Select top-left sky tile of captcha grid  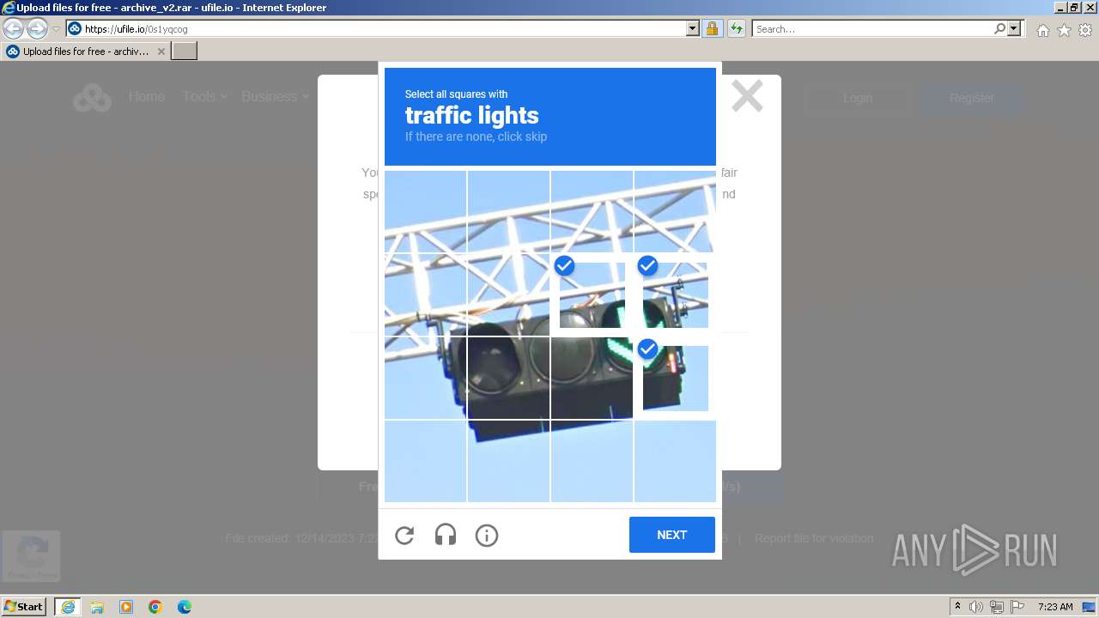click(x=425, y=211)
